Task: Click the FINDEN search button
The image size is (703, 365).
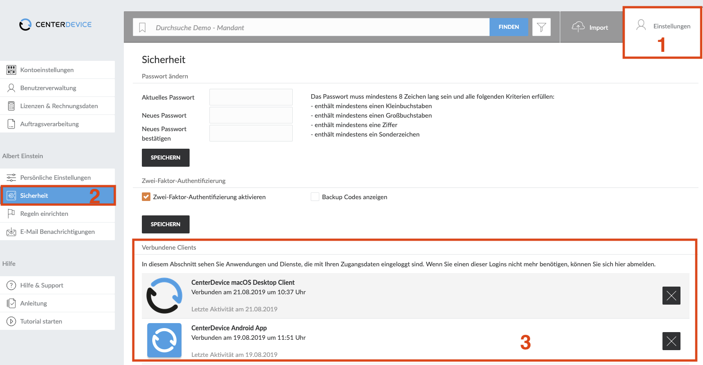Action: pyautogui.click(x=508, y=27)
